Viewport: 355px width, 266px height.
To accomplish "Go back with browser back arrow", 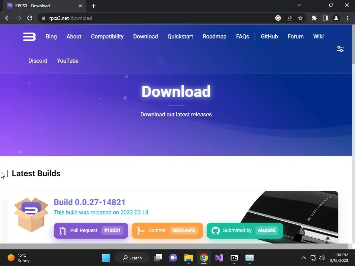I will (x=8, y=18).
